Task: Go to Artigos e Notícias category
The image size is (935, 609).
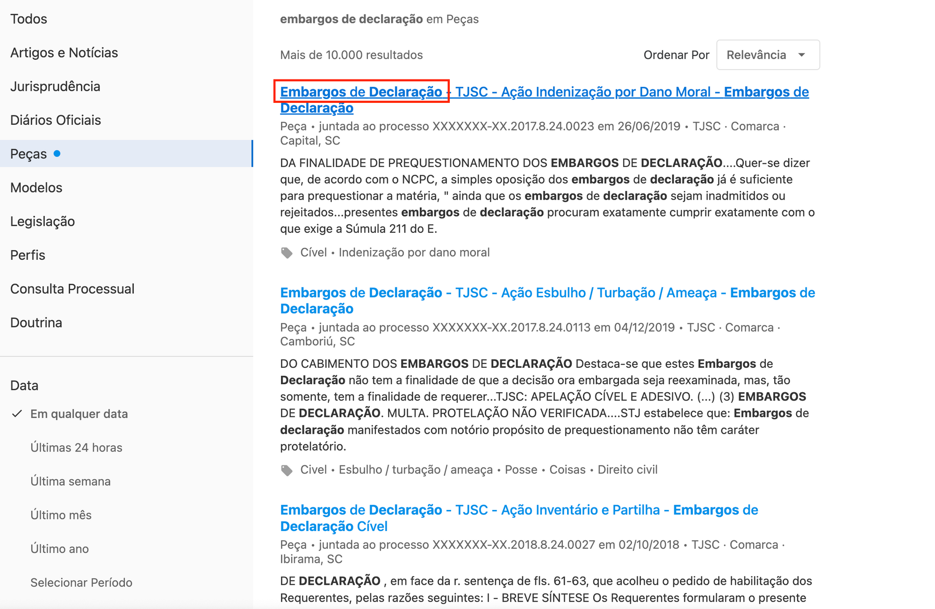Action: (x=64, y=53)
